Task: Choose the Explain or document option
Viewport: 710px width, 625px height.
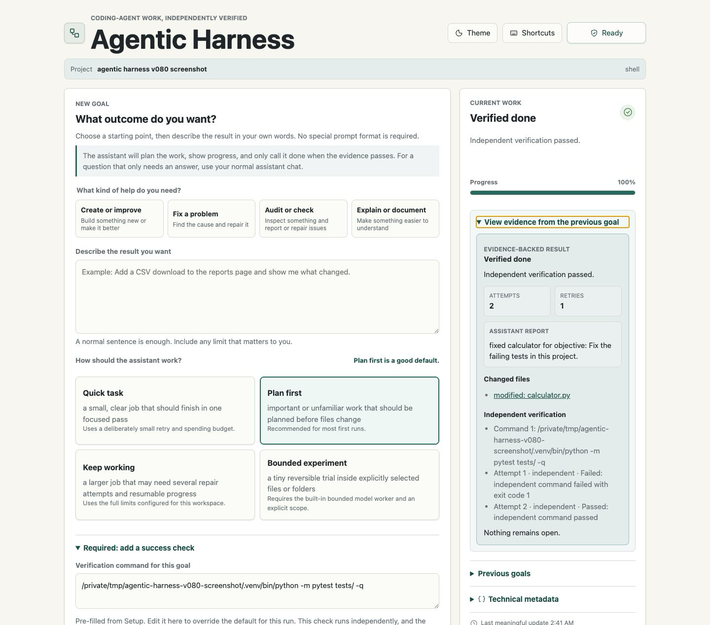Action: [395, 218]
